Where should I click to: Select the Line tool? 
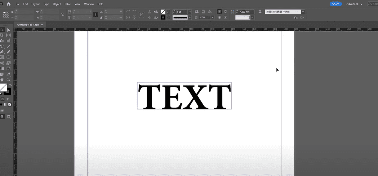pyautogui.click(x=8, y=46)
